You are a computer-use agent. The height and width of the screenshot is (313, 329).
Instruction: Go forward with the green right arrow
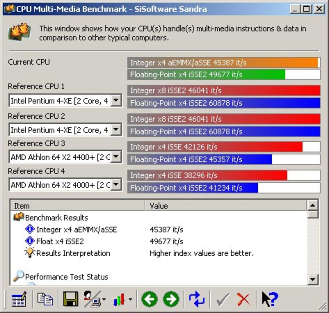[171, 299]
